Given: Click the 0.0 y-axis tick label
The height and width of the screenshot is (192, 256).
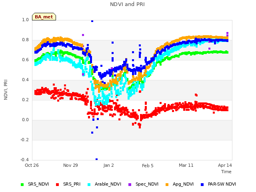Looking at the screenshot, I should coord(25,120).
